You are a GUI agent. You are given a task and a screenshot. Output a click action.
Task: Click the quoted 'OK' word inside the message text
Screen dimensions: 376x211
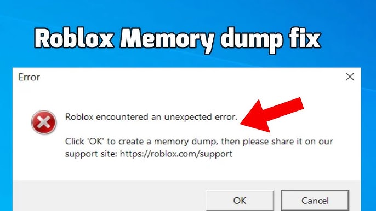[x=96, y=142]
